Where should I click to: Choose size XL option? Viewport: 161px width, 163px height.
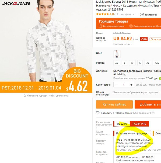pyautogui.click(x=148, y=63)
